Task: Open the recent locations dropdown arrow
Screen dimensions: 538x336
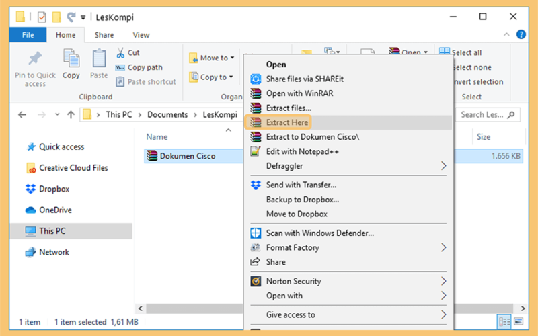Action: [57, 114]
